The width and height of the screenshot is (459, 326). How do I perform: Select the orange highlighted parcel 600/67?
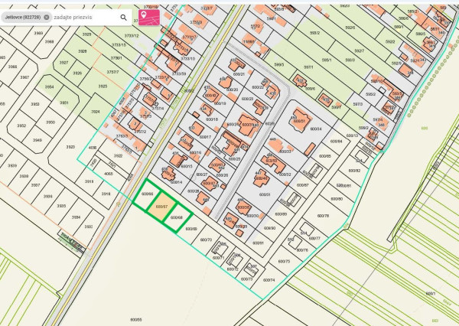(x=161, y=207)
